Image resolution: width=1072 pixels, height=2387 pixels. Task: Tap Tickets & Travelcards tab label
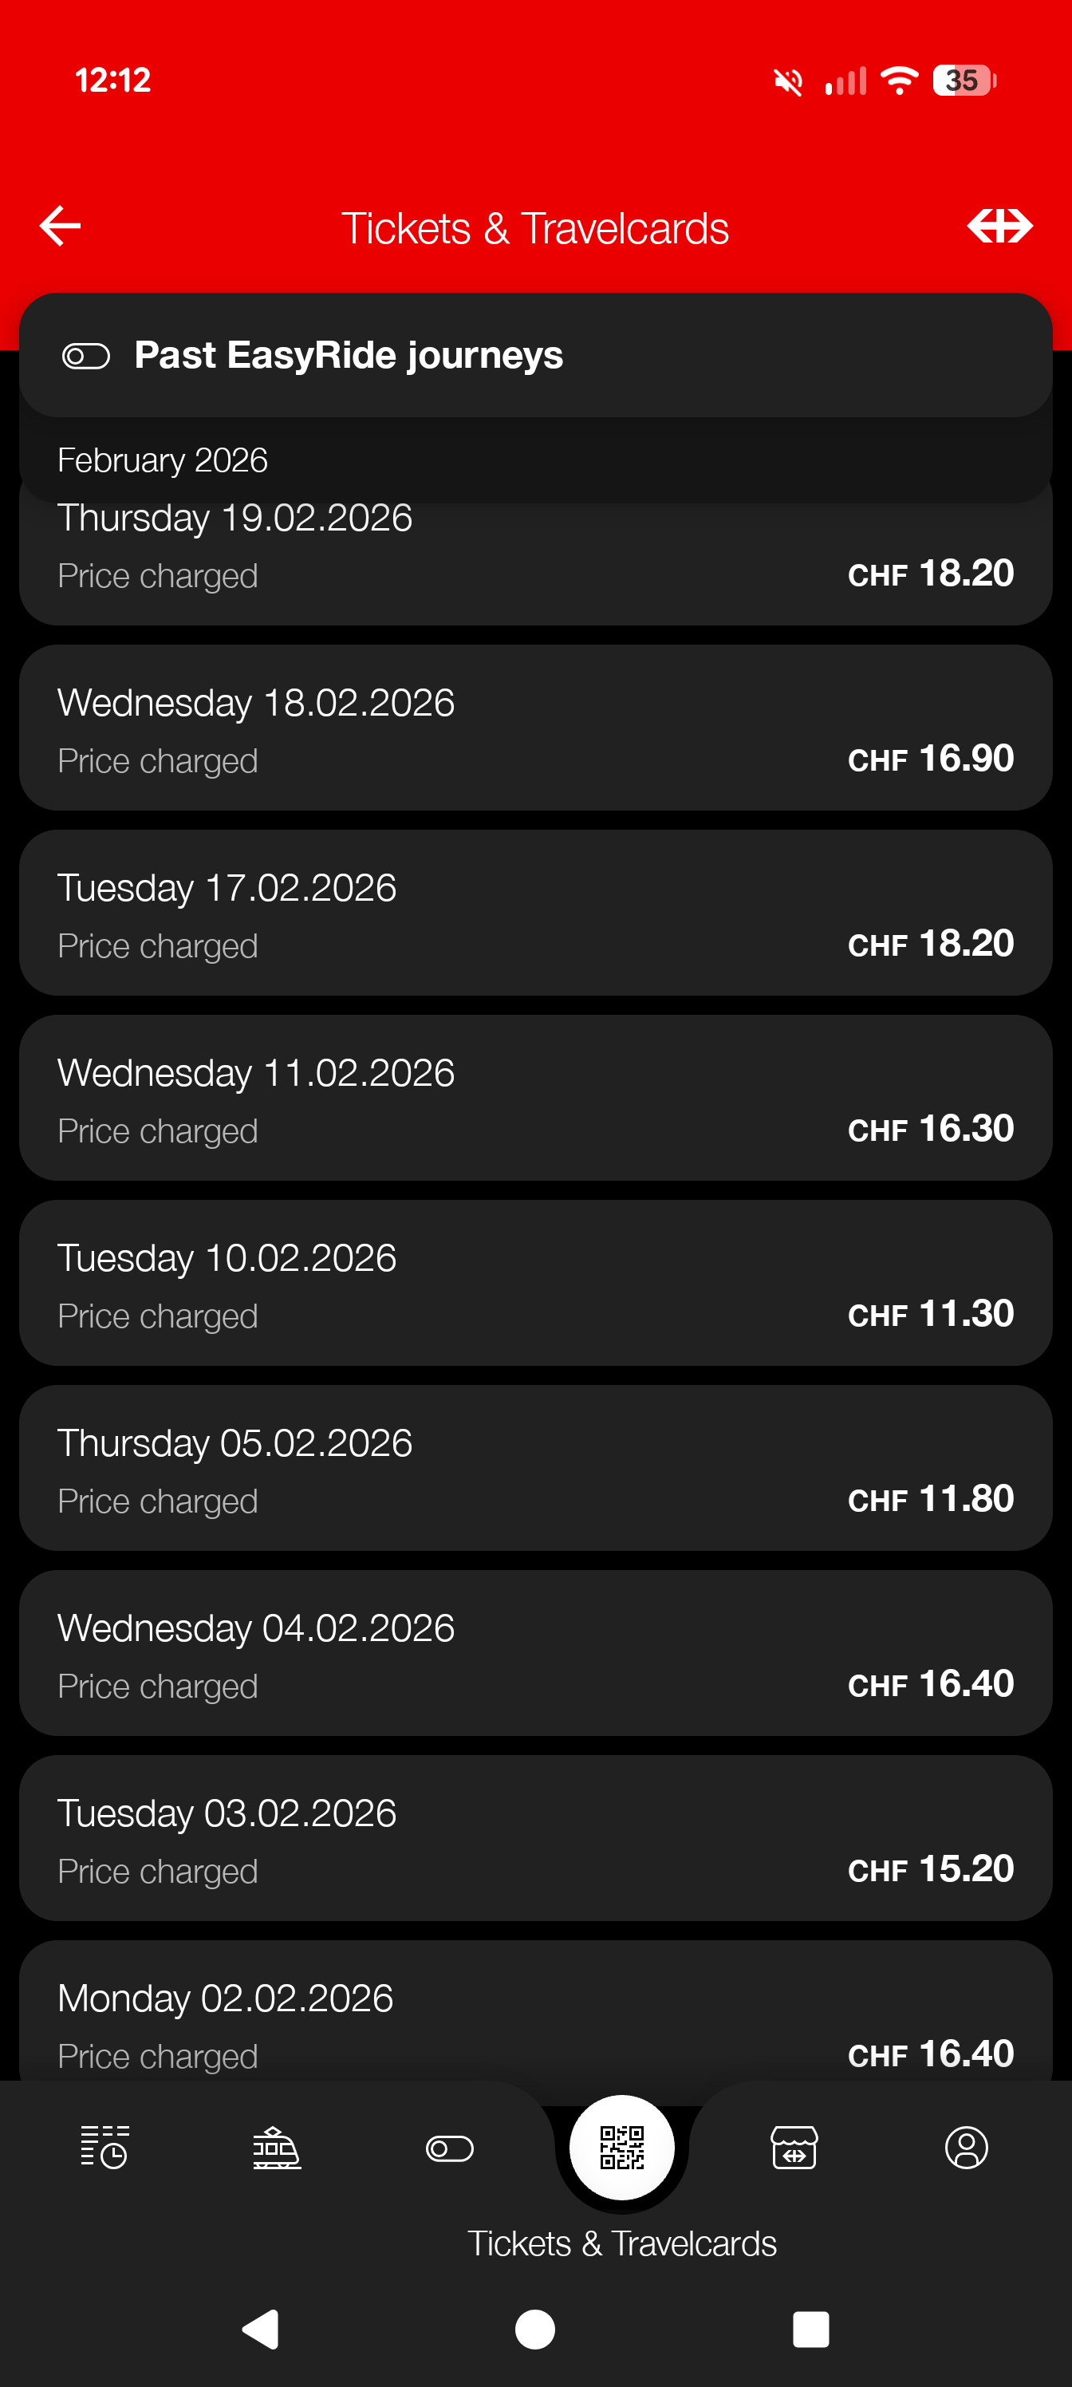[621, 2243]
